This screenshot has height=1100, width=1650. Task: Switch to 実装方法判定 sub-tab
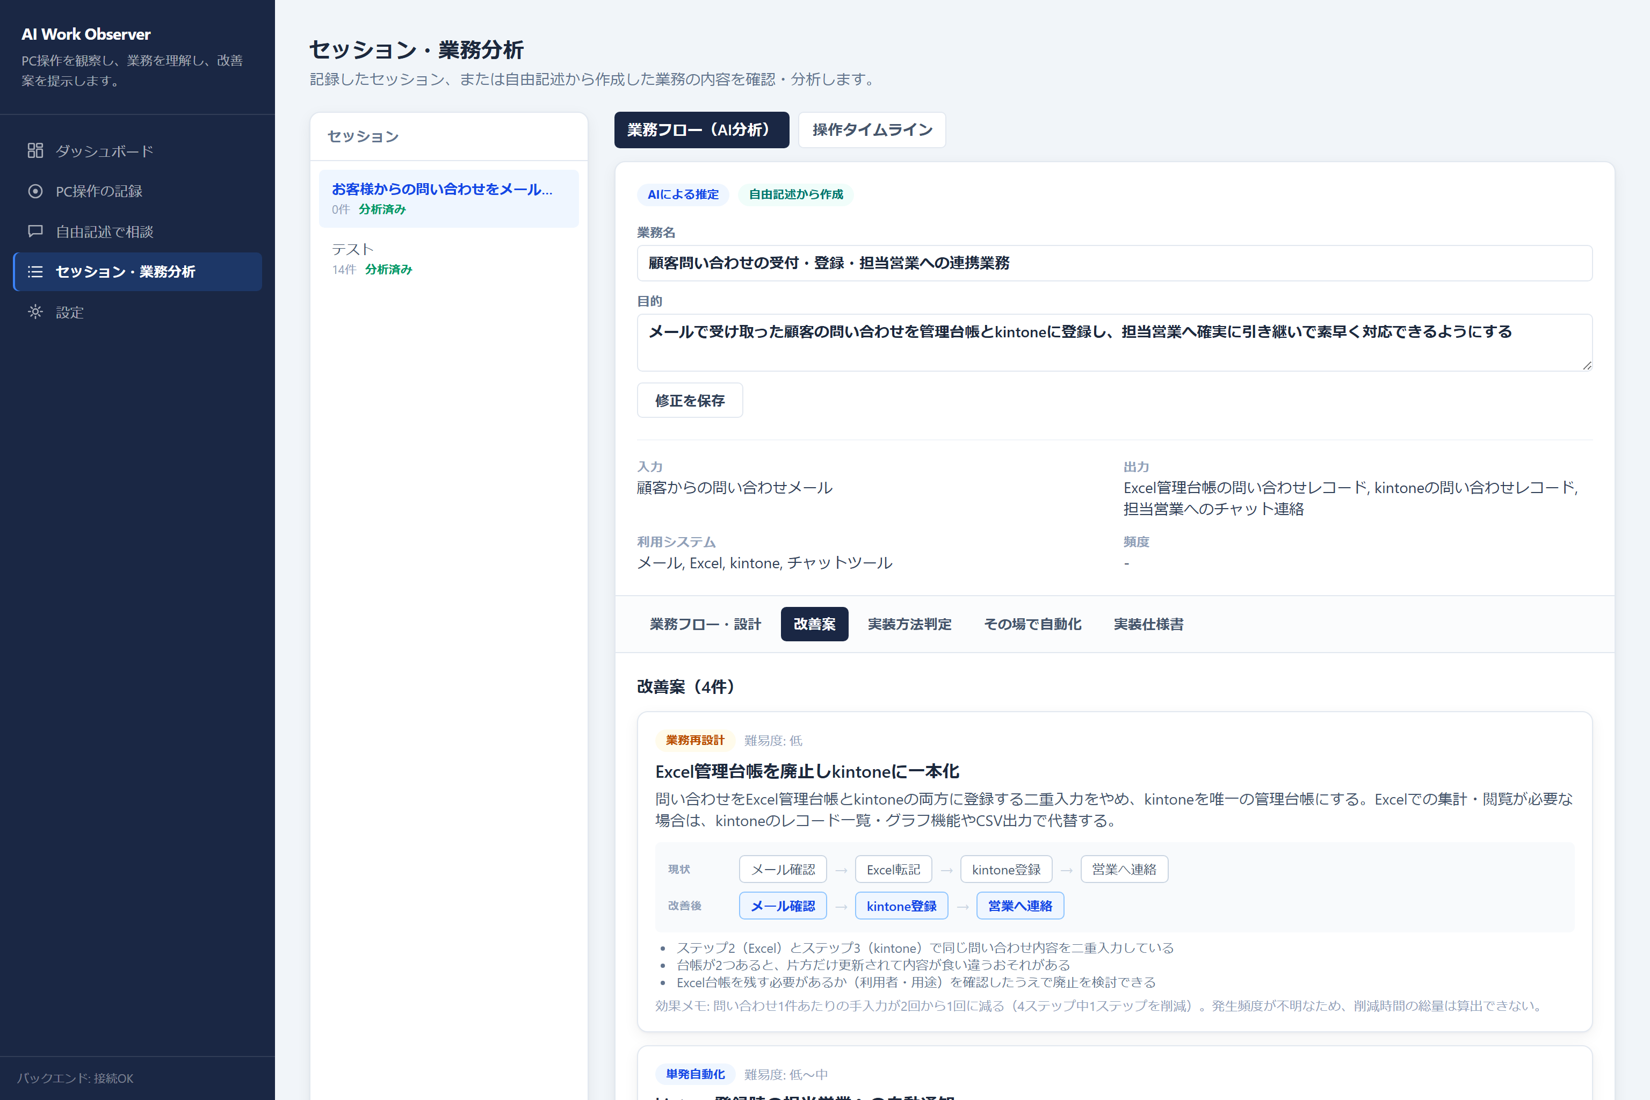[909, 624]
